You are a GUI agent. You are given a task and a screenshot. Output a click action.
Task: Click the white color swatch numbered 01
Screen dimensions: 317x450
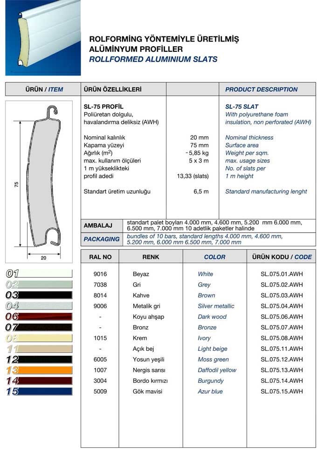(x=40, y=274)
